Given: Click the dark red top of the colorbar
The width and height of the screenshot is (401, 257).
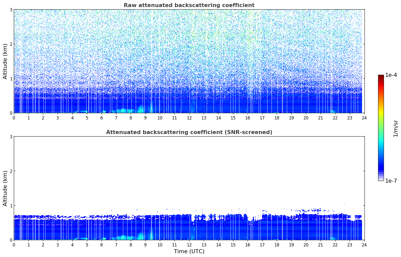Looking at the screenshot, I should (381, 76).
